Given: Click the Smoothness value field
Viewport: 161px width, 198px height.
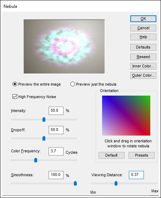Looking at the screenshot, I should point(56,175).
